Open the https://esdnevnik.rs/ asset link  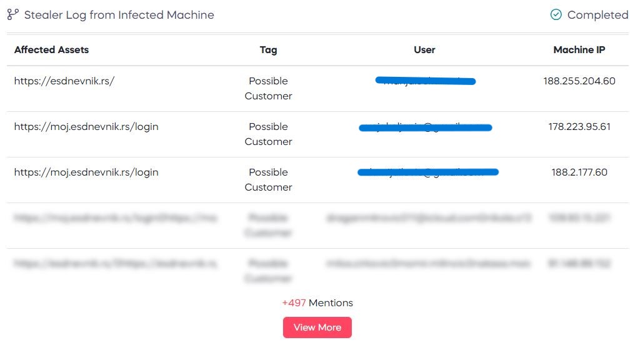pos(64,81)
